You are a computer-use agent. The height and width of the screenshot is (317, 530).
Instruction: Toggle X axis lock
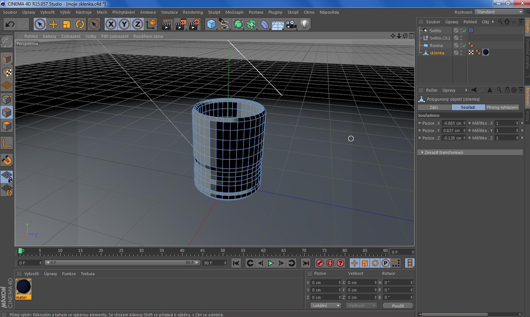pos(111,24)
